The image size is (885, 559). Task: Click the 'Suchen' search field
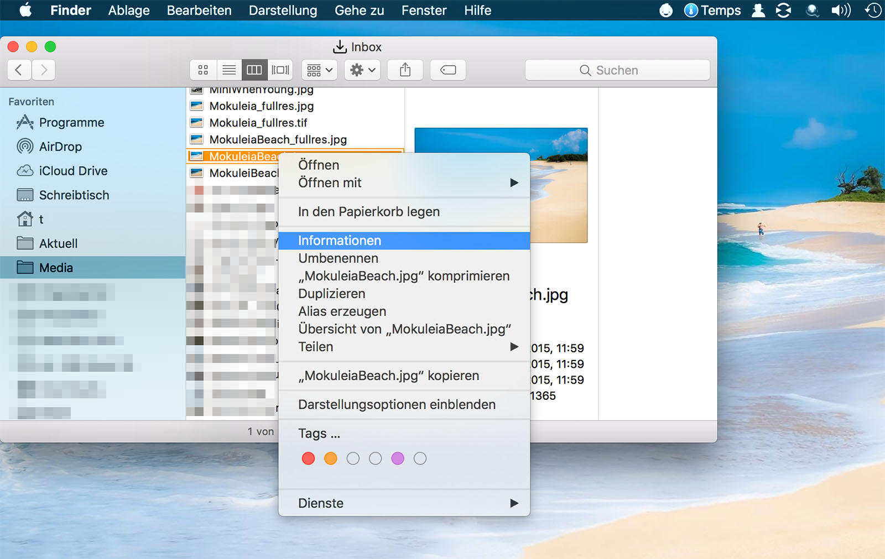(617, 70)
